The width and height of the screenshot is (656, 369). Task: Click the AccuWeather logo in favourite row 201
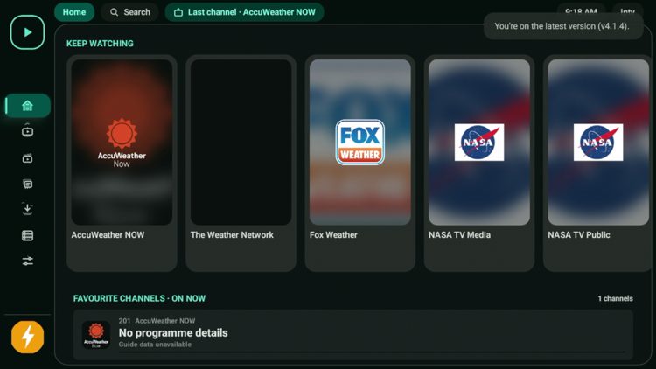(x=96, y=335)
